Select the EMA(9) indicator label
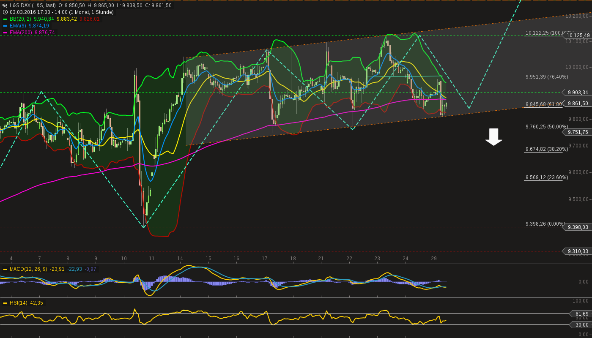Viewport: 592px width, 338px height. coord(18,26)
